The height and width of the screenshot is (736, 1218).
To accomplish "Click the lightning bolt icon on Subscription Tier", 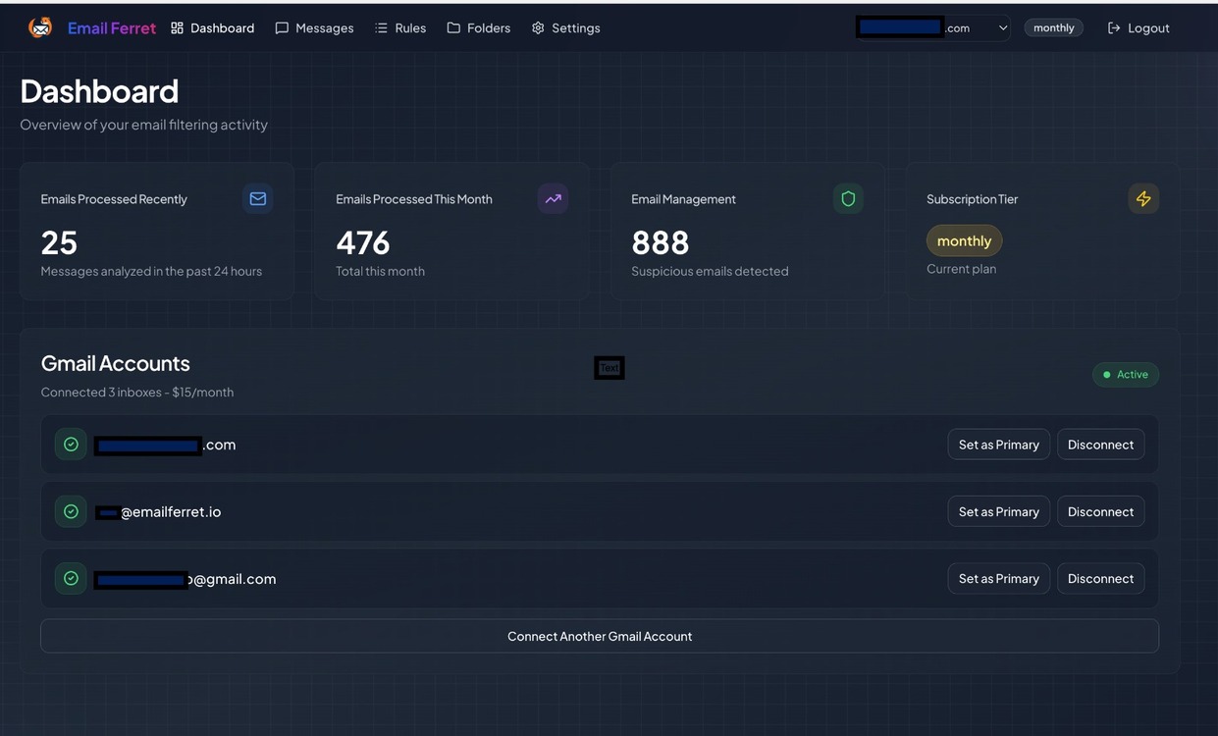I will (1143, 198).
